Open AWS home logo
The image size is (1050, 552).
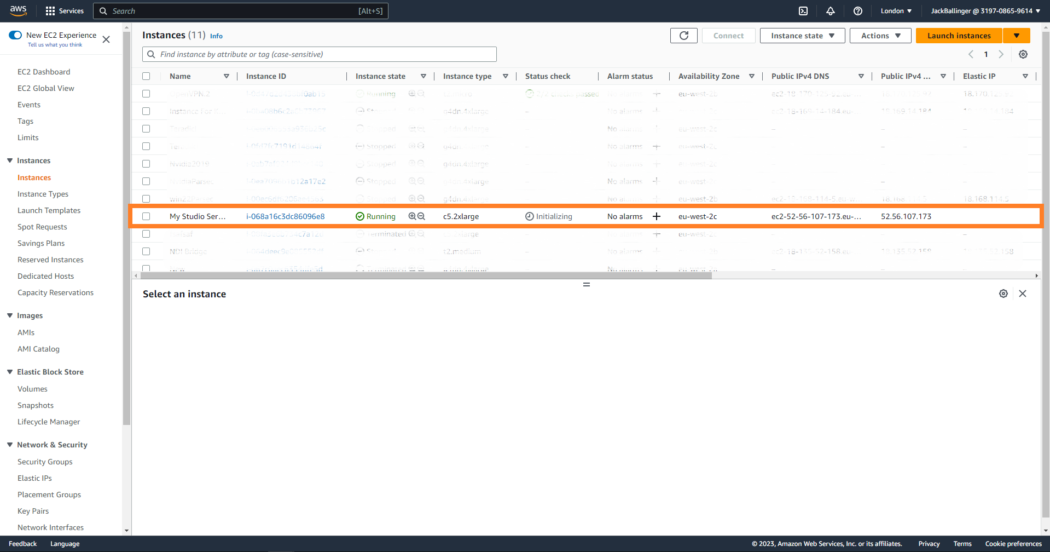[18, 11]
